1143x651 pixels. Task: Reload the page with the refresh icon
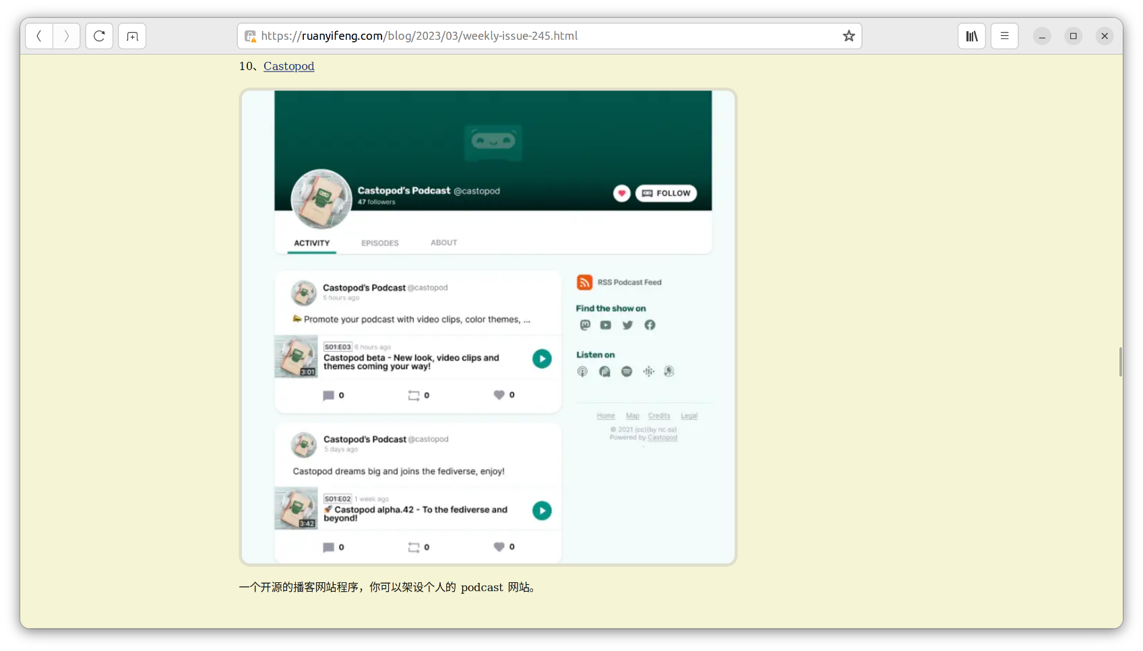coord(99,36)
